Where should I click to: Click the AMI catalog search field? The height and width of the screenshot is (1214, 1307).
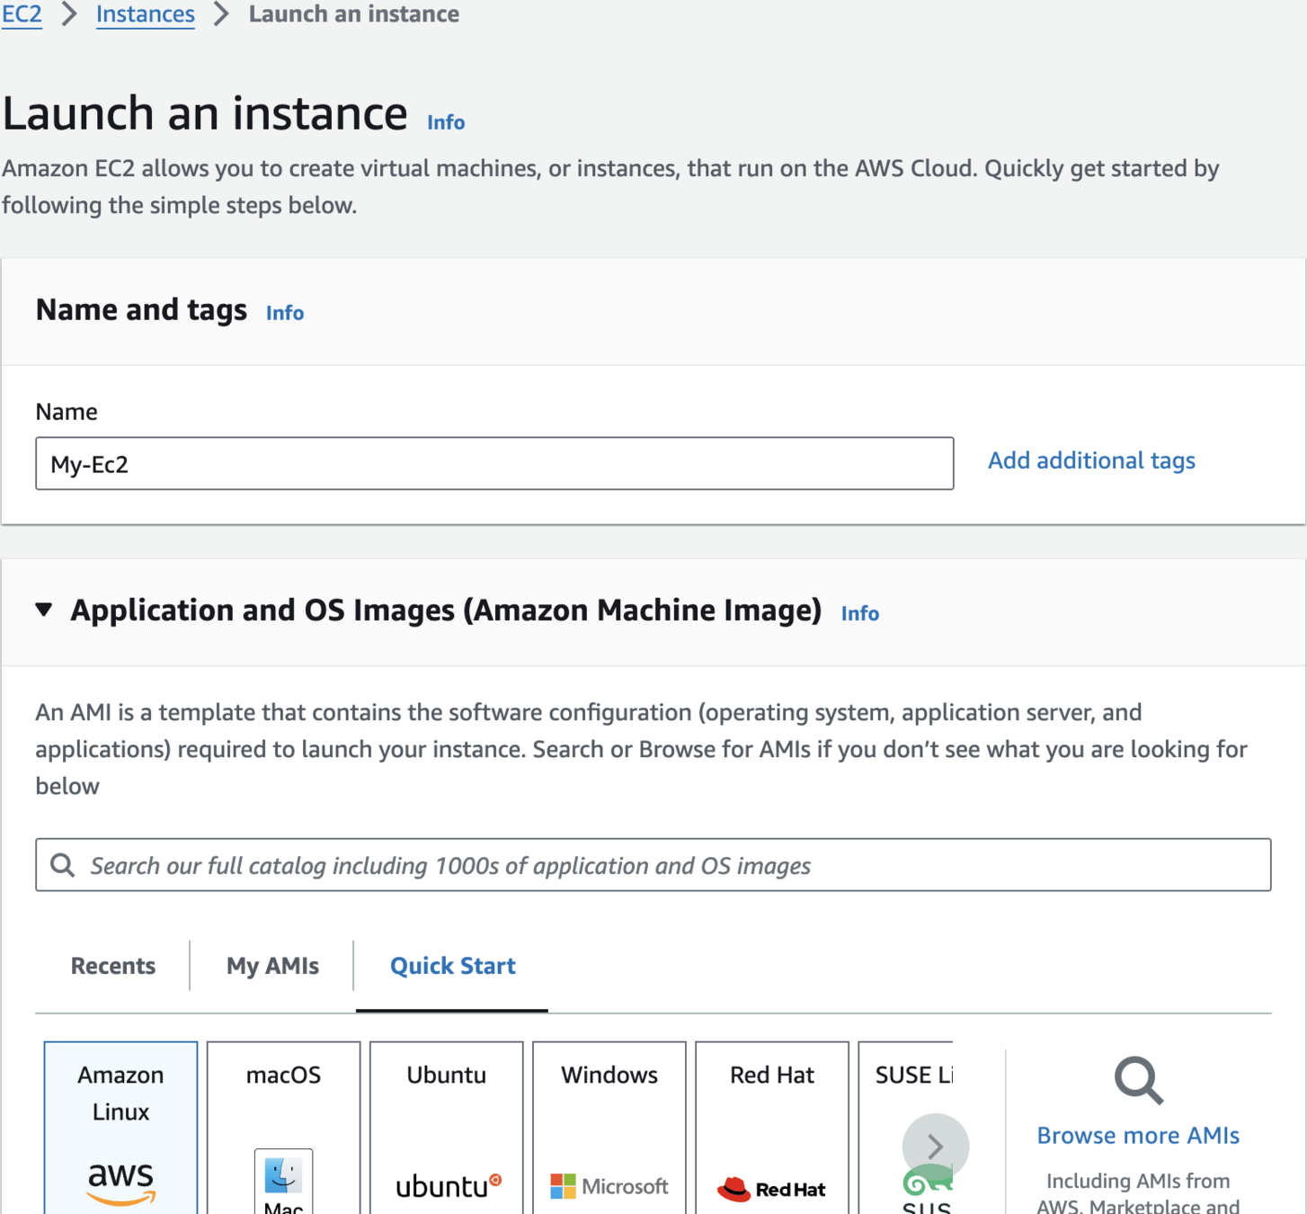[653, 865]
